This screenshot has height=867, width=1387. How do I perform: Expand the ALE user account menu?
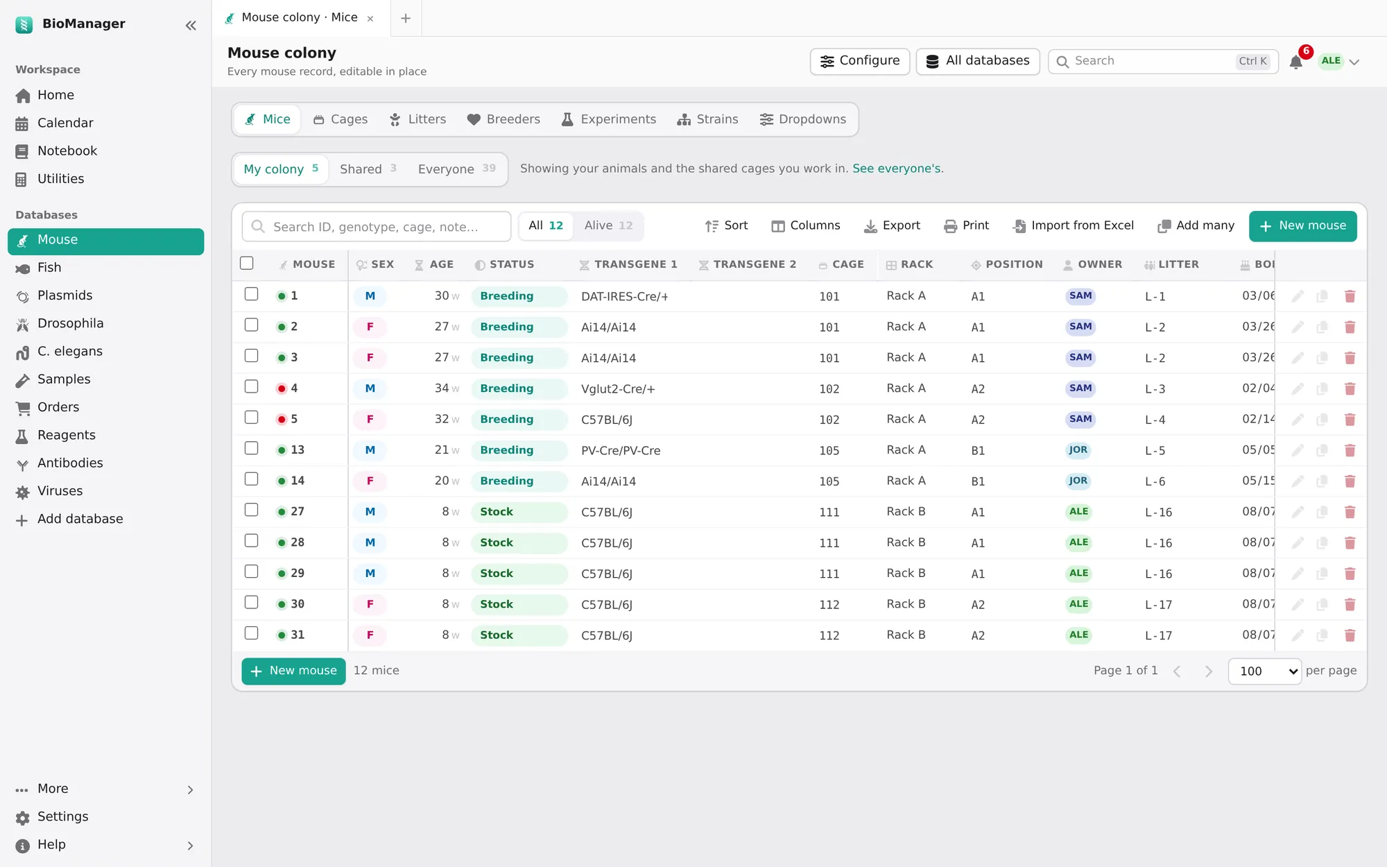pyautogui.click(x=1339, y=61)
